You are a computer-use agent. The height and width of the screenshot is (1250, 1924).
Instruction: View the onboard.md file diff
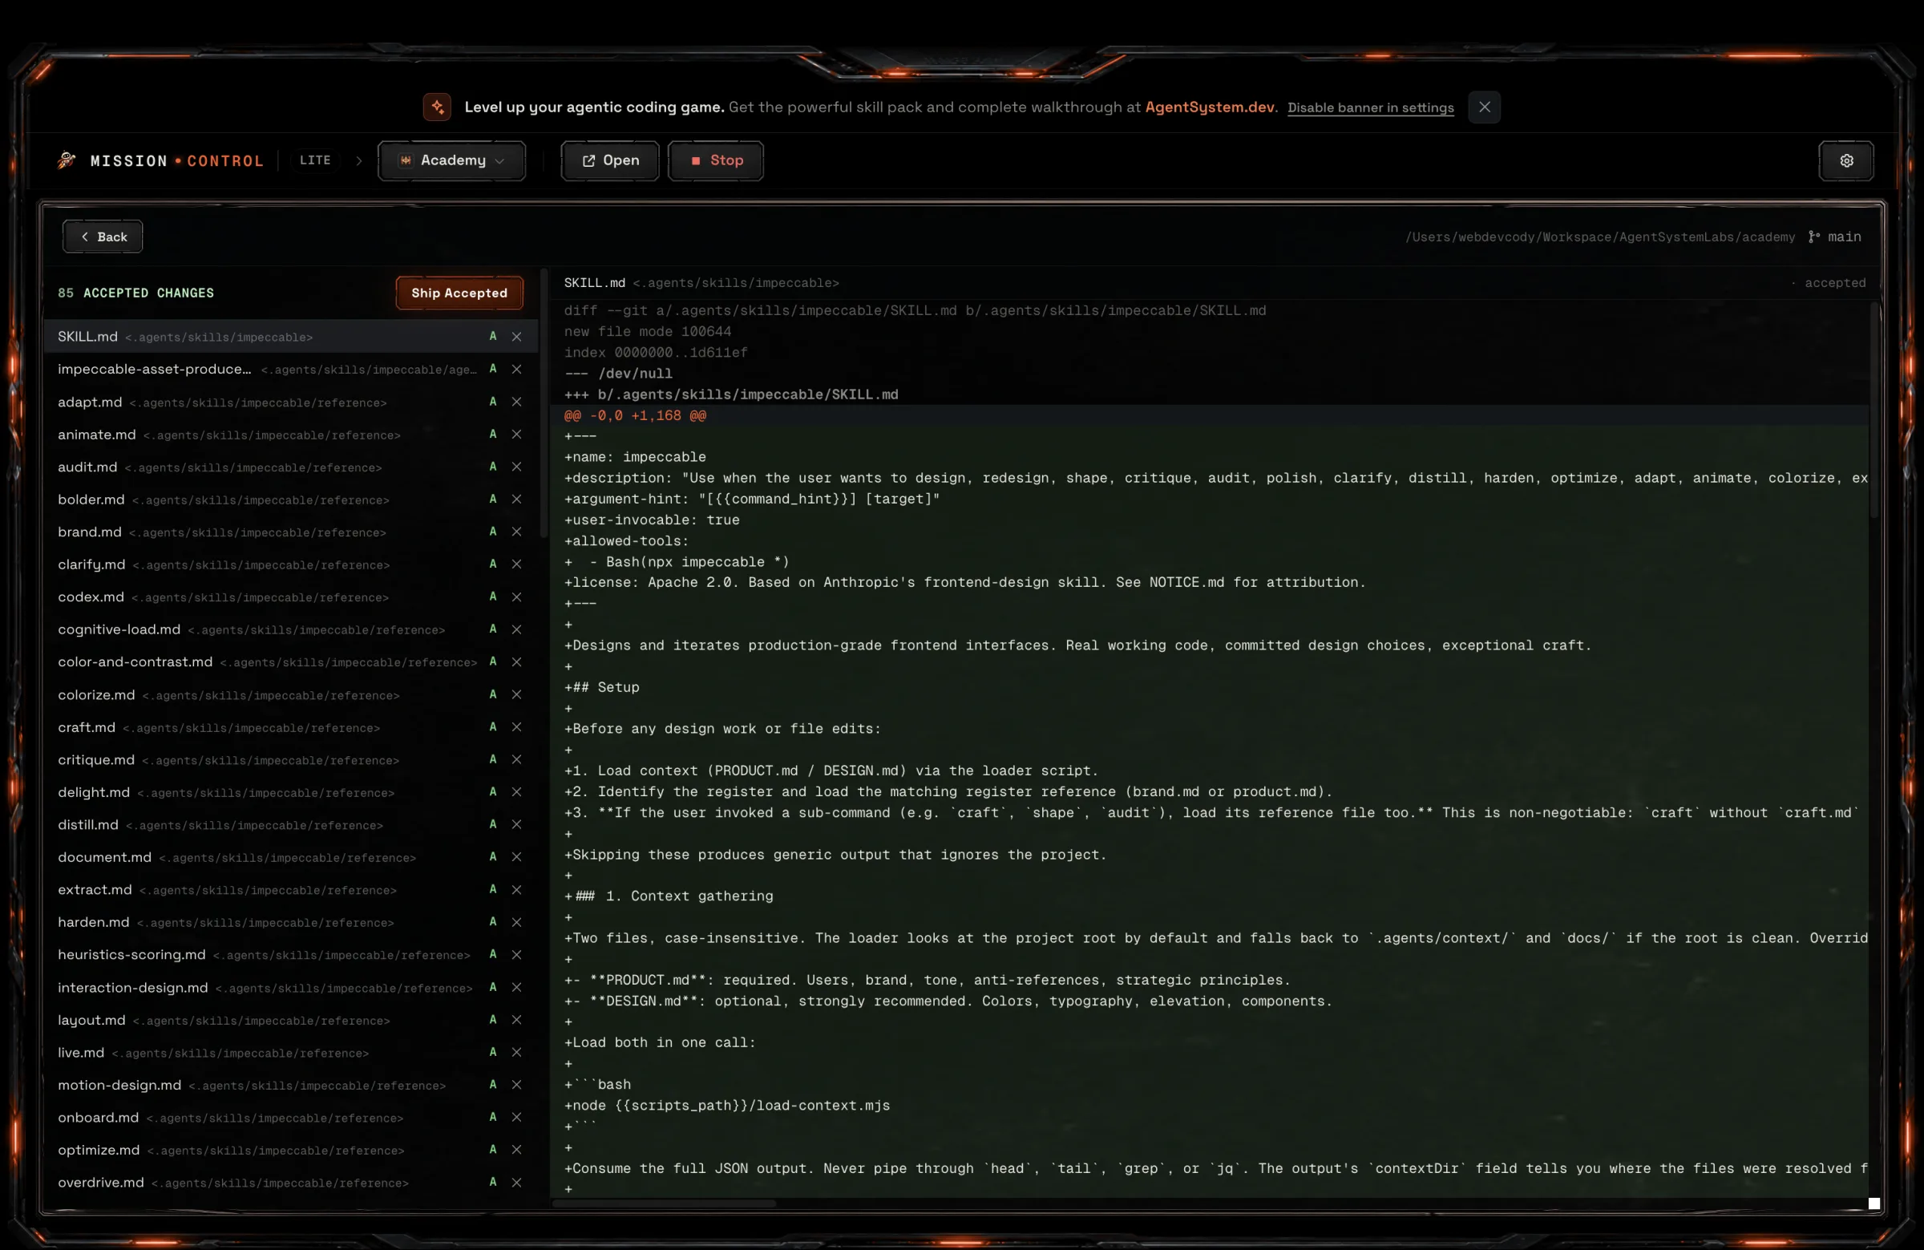[291, 1117]
